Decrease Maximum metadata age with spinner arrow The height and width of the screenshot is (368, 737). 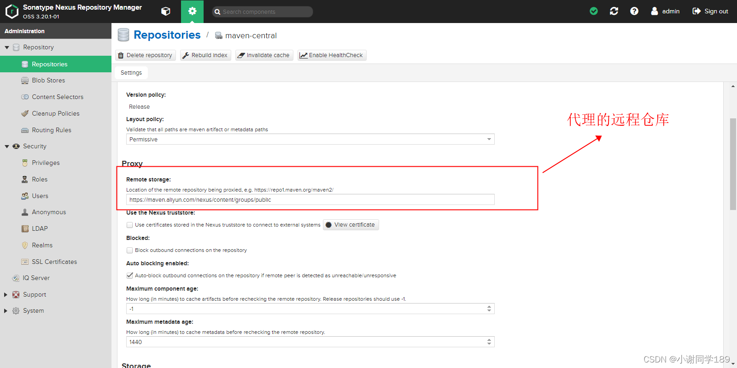point(489,344)
